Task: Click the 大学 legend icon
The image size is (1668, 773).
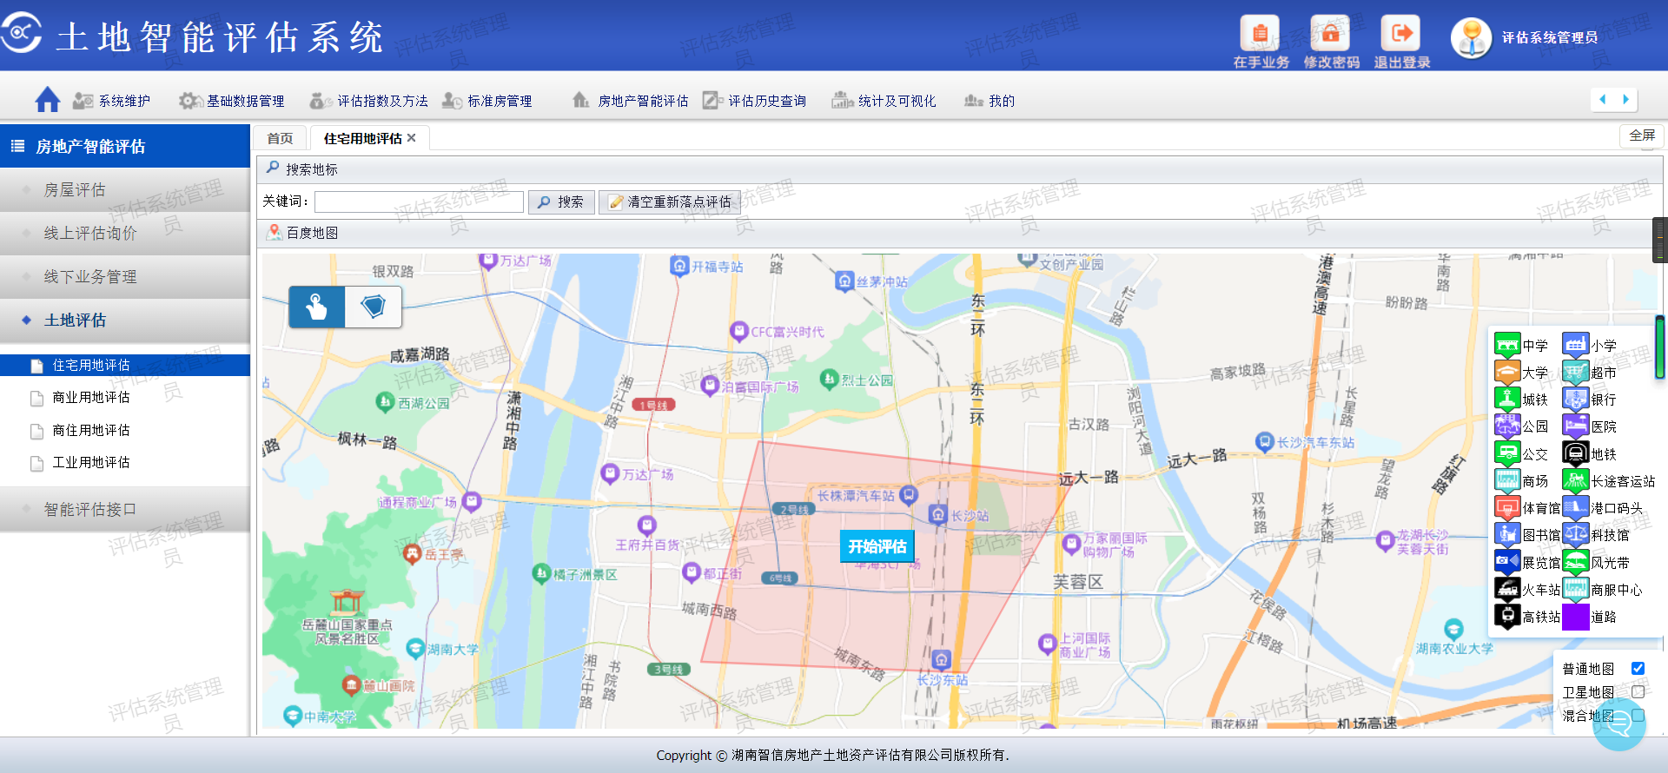Action: coord(1507,372)
